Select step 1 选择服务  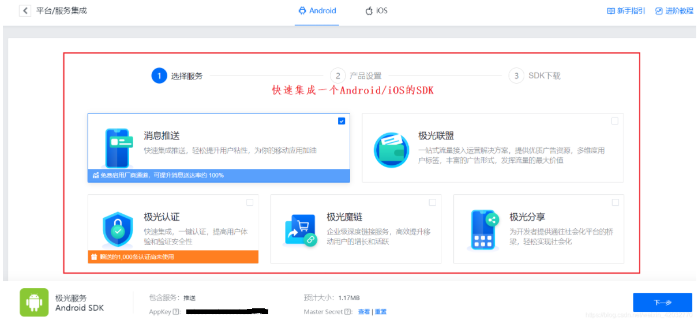click(177, 75)
